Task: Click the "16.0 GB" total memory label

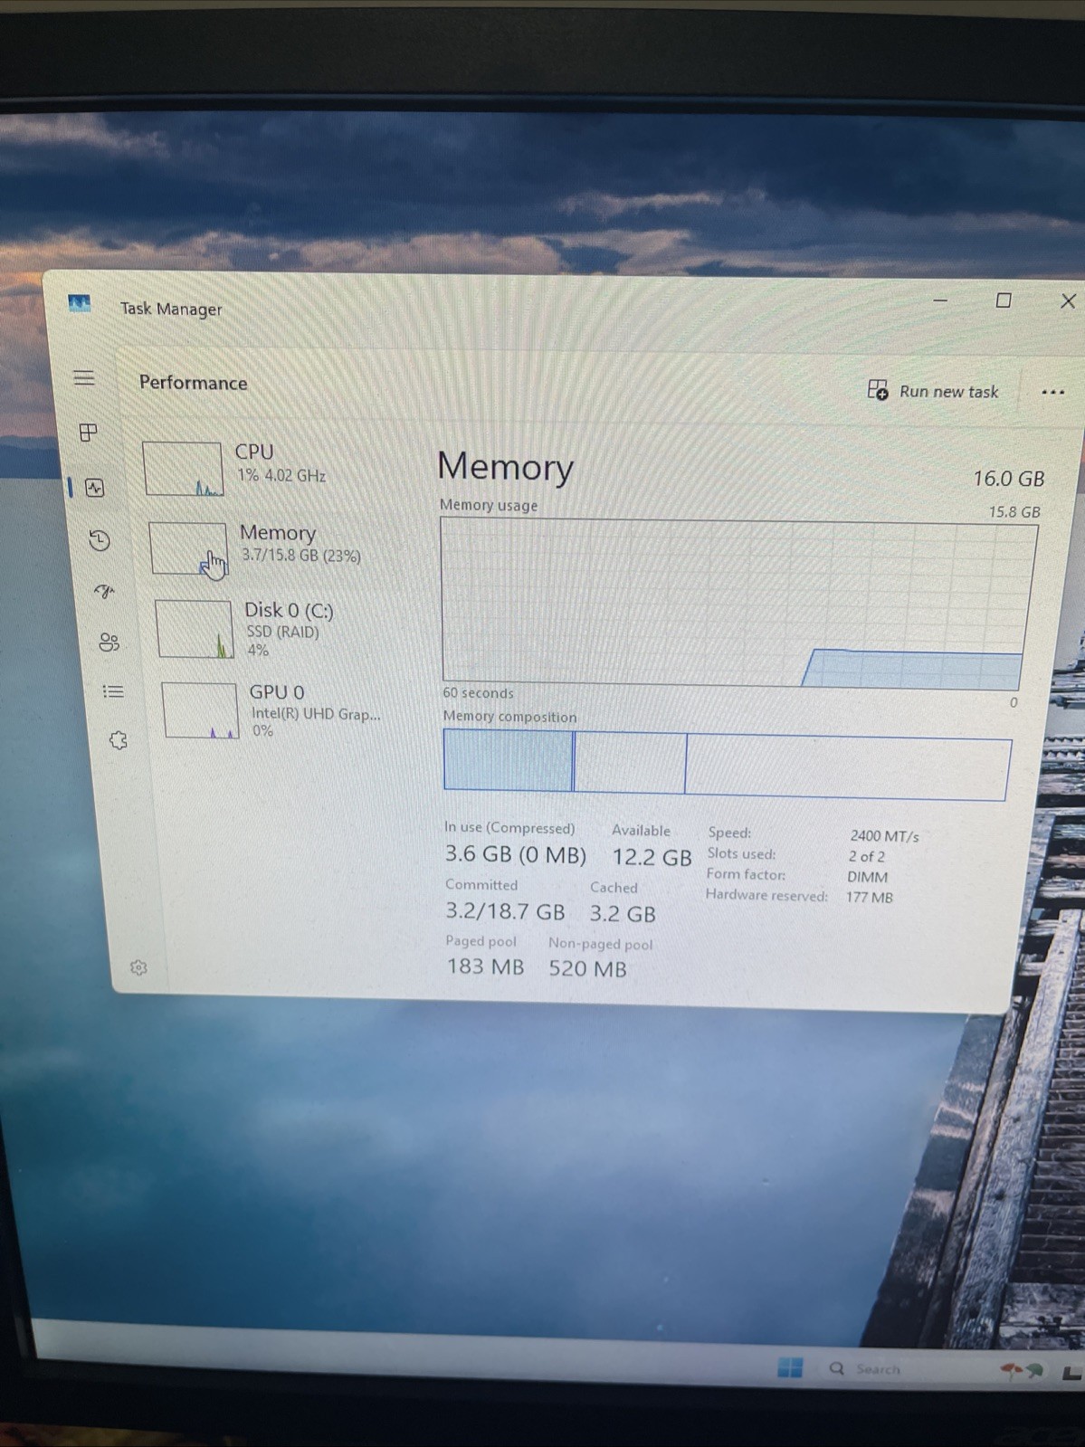Action: (x=1008, y=479)
